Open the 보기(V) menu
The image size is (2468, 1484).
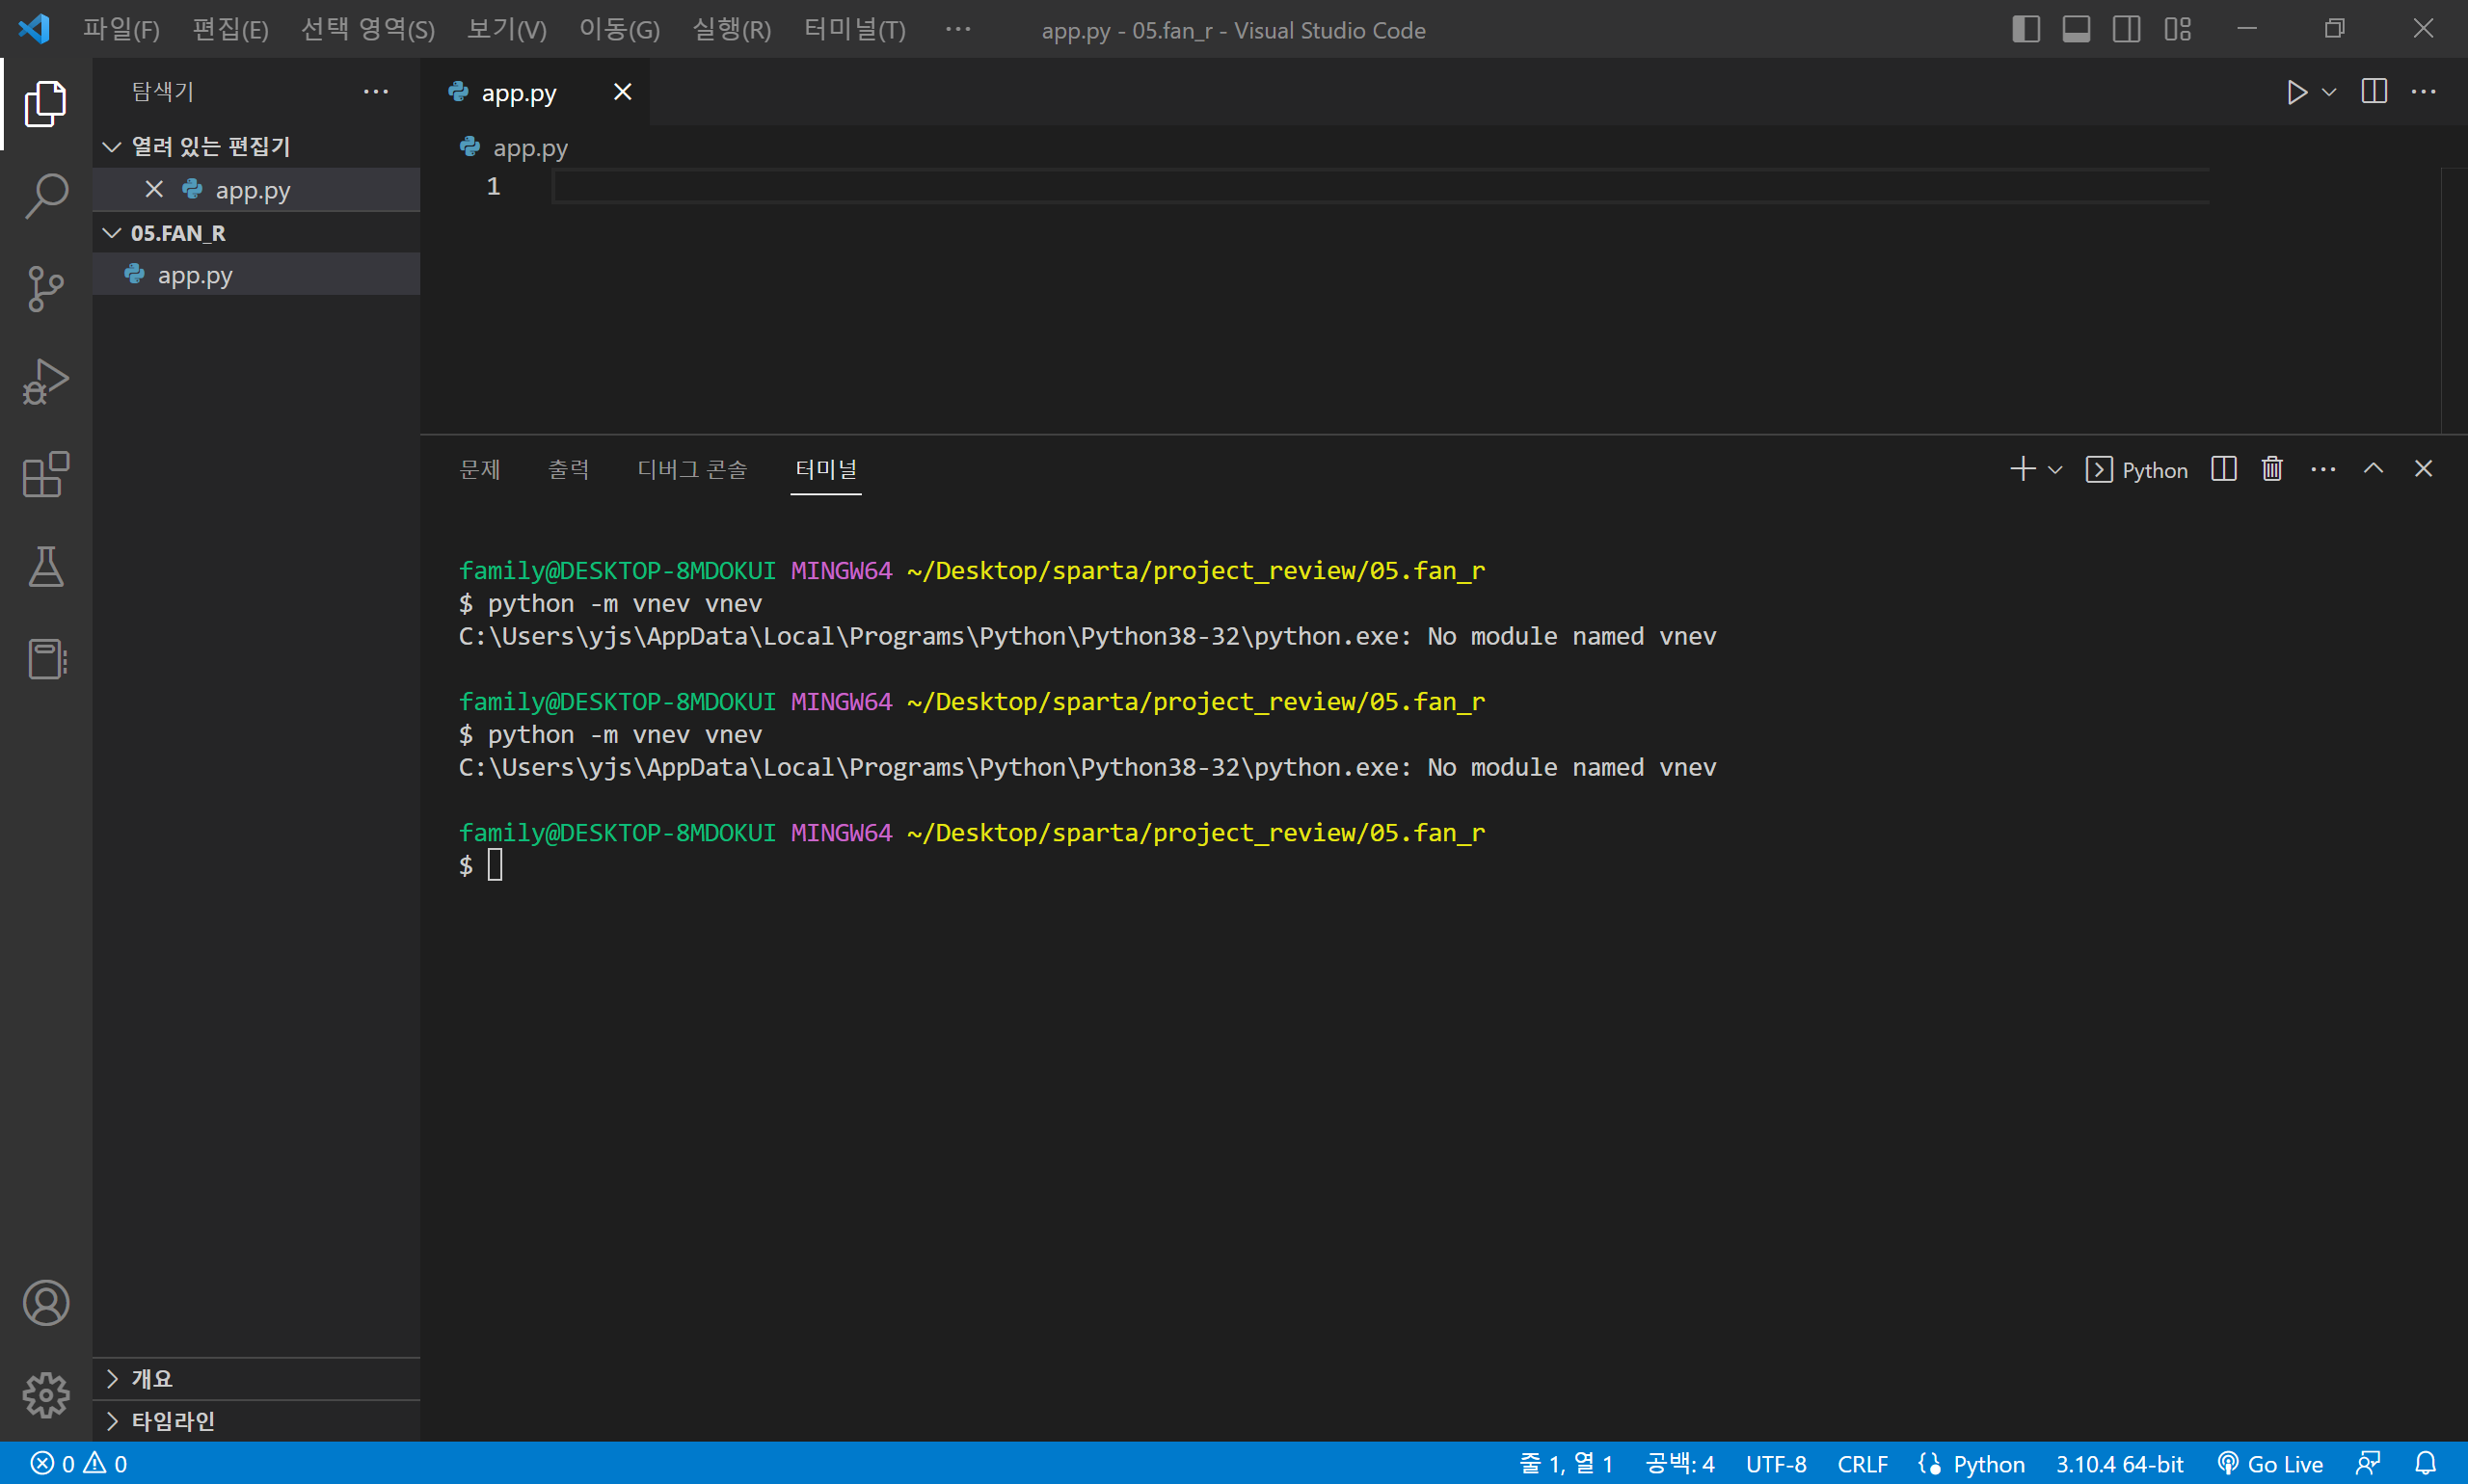tap(507, 29)
